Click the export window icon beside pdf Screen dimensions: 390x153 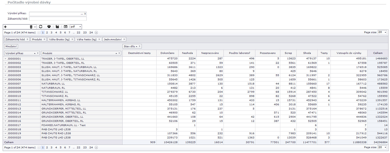click(x=66, y=27)
